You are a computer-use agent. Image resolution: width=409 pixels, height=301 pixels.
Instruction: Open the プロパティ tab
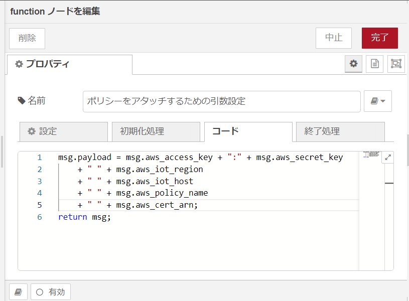click(x=70, y=64)
